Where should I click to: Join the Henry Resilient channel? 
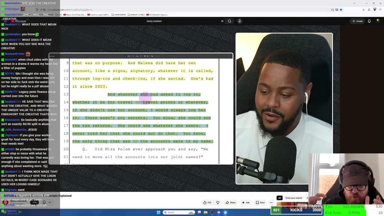click(34, 202)
